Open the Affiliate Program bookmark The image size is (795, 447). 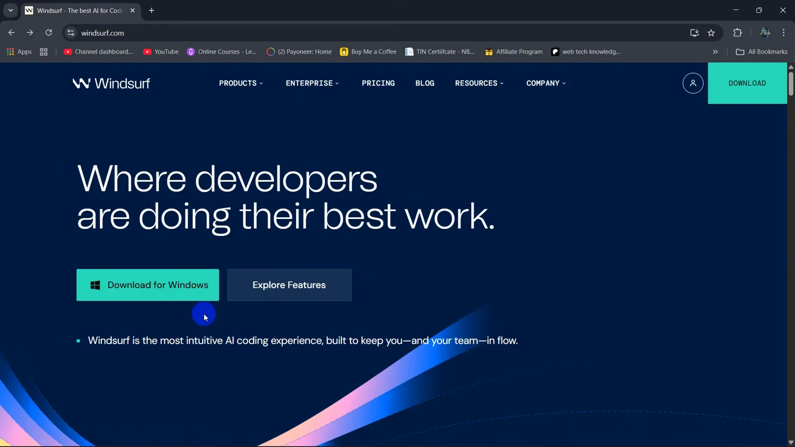click(x=514, y=52)
